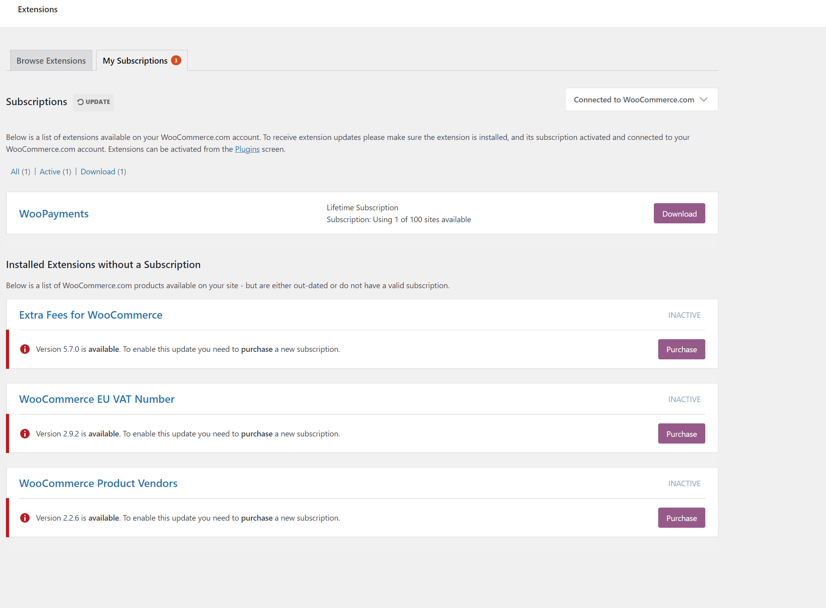Screen dimensions: 826x608
Task: Filter subscriptions by All
Action: (x=15, y=172)
